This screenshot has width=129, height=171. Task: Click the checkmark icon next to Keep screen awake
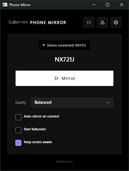(18, 143)
